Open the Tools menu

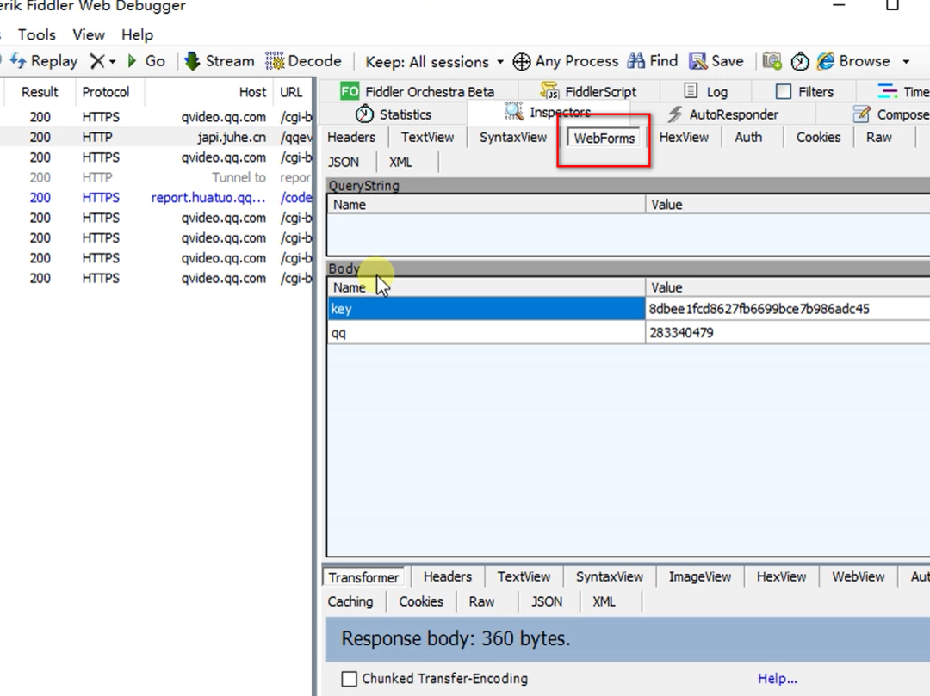(x=37, y=34)
